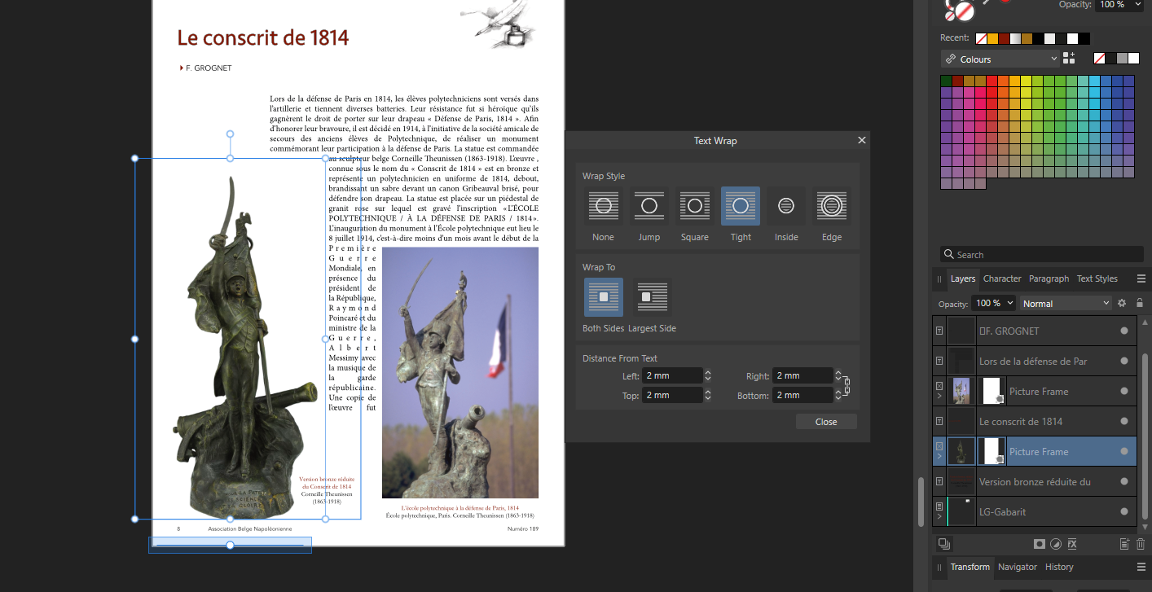Image resolution: width=1152 pixels, height=592 pixels.
Task: Switch to the Text Styles tab
Action: tap(1097, 278)
